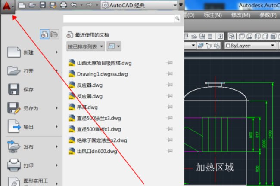
Task: Select 新建 in the application menu
Action: coord(33,52)
